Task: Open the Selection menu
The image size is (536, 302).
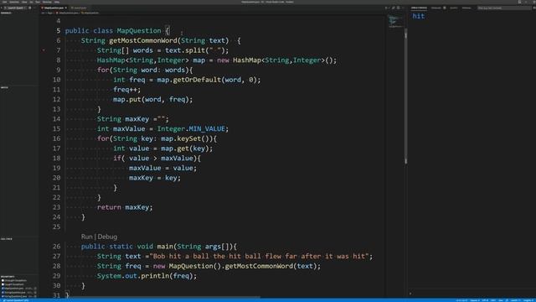Action: [14, 2]
